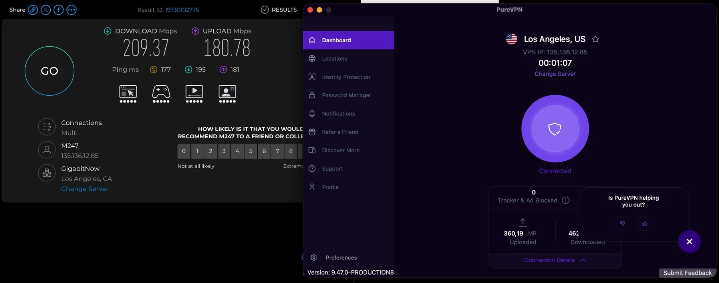Rate recommendation score 5

[x=250, y=151]
